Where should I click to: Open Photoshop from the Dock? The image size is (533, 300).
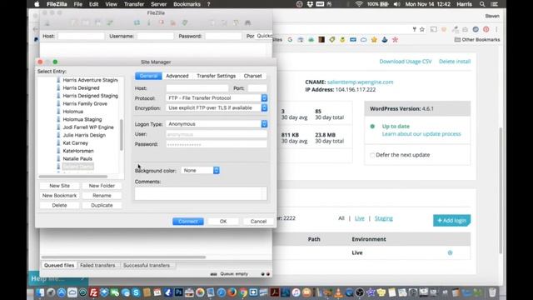[178, 292]
